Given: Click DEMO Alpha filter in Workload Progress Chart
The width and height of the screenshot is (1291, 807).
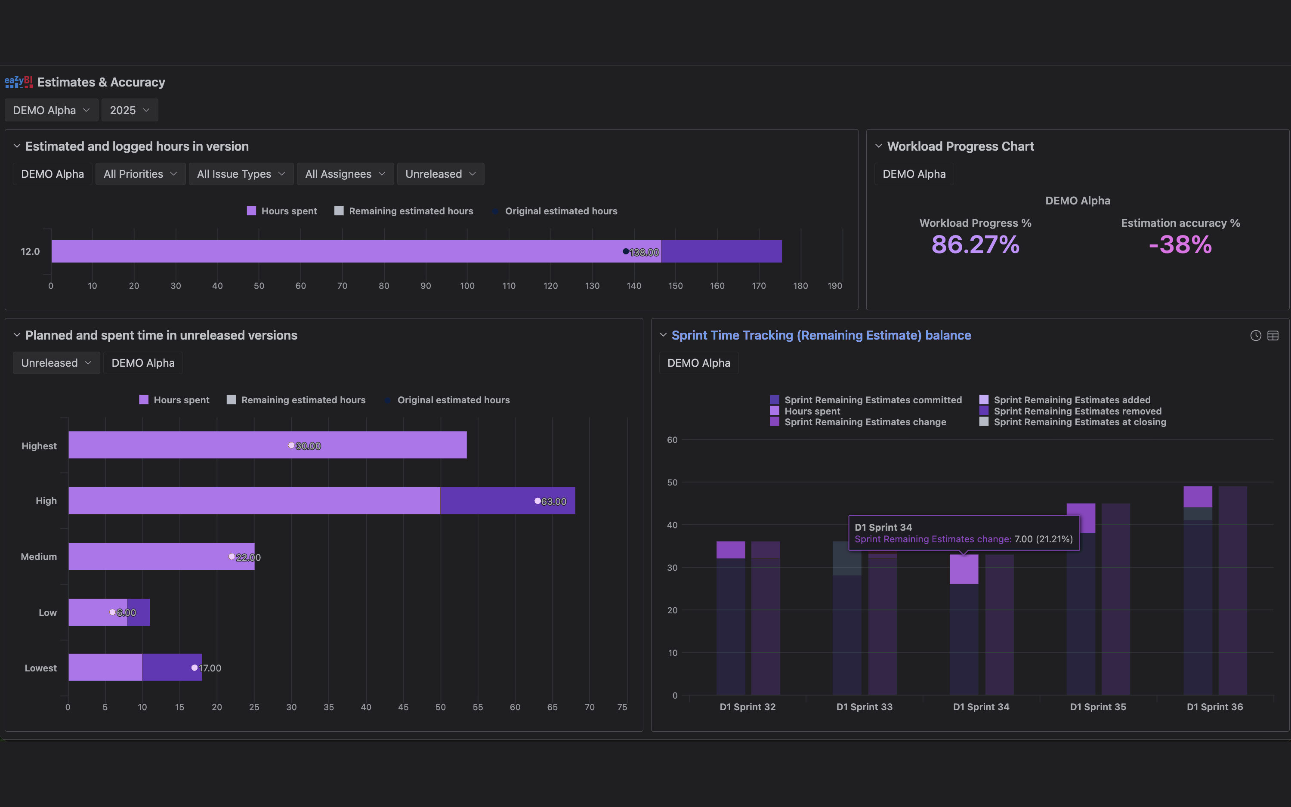Looking at the screenshot, I should pos(914,174).
